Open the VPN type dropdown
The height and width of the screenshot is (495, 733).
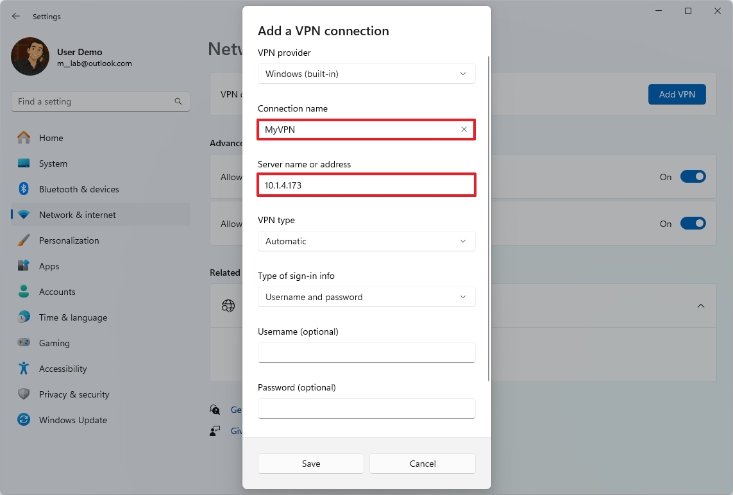(x=366, y=241)
